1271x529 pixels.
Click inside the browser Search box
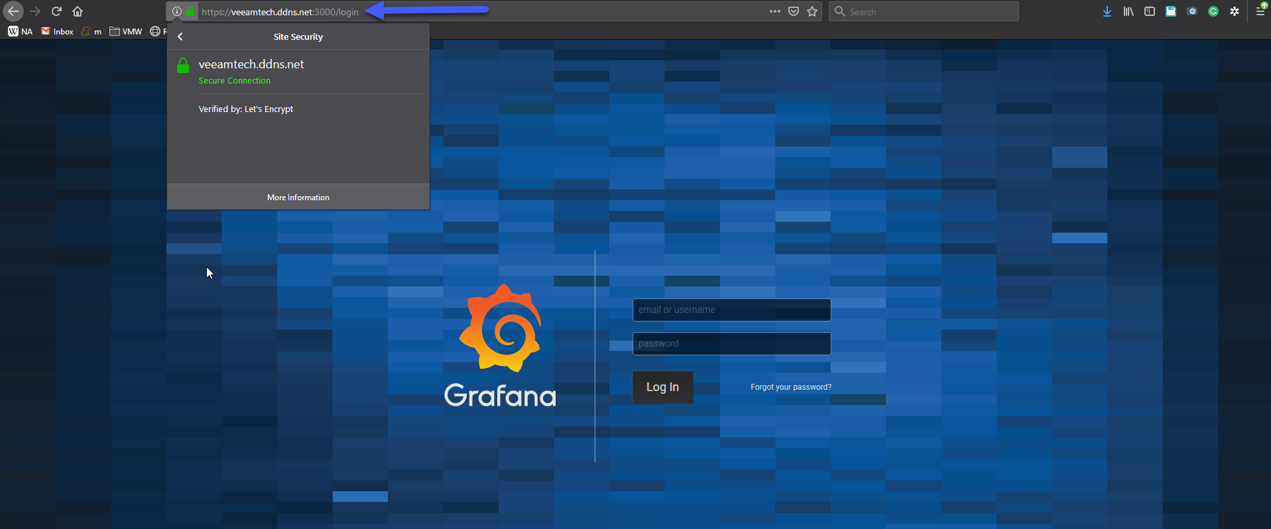pos(924,11)
